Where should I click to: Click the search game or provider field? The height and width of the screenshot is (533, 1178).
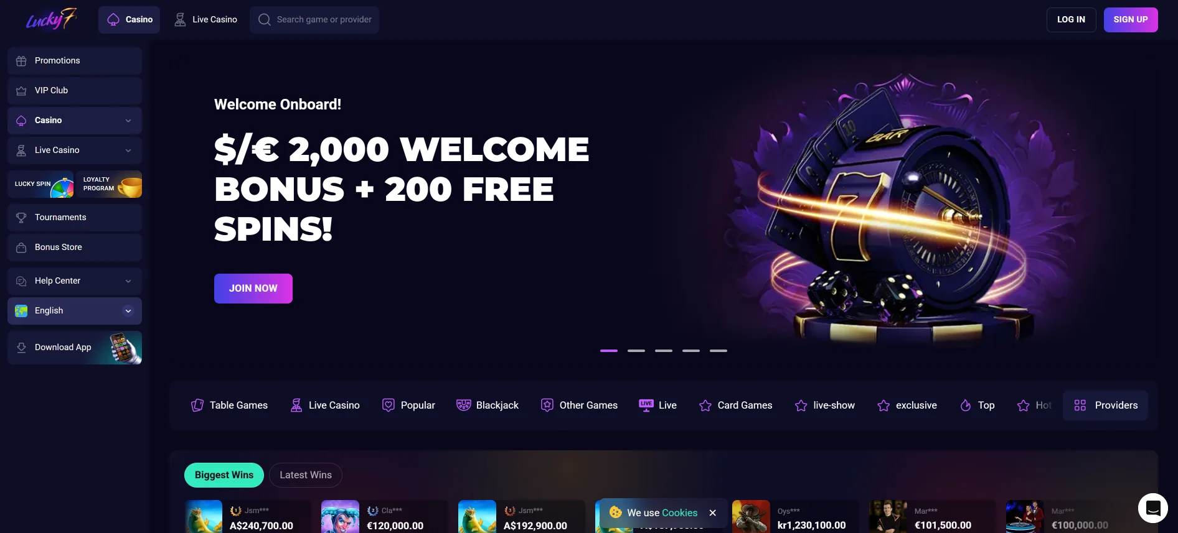(x=314, y=20)
